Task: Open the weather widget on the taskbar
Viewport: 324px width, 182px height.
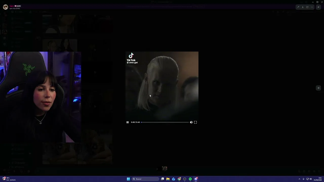Action: tap(9, 179)
